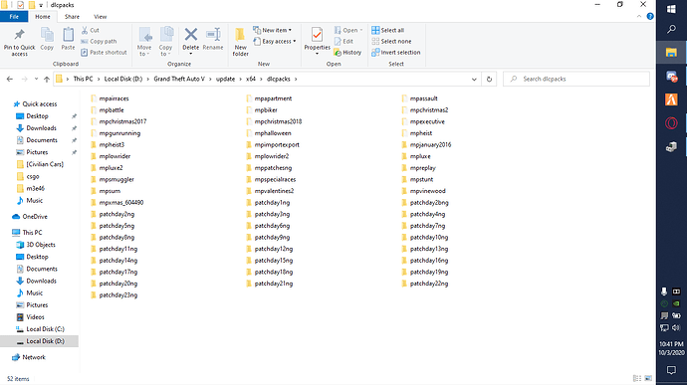Screen dimensions: 687x385
Task: Open Opera browser from taskbar
Action: pos(671,123)
